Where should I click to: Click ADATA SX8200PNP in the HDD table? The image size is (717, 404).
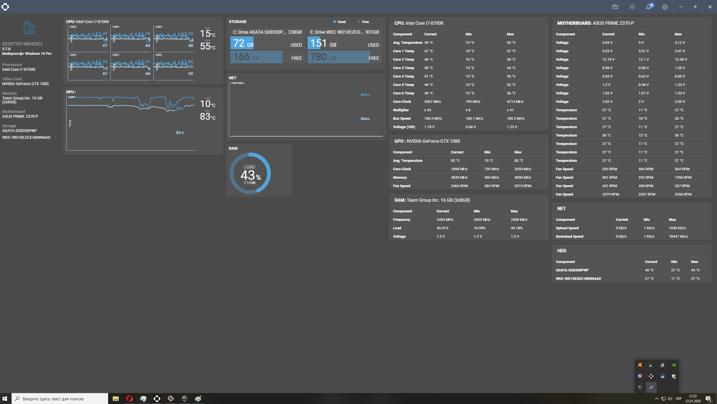tap(572, 270)
